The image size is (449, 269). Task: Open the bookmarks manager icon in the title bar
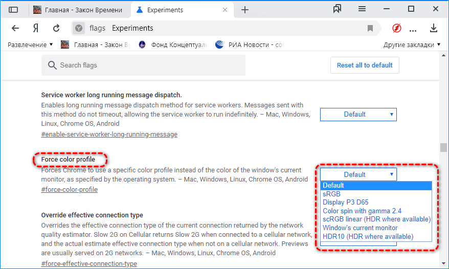point(337,9)
